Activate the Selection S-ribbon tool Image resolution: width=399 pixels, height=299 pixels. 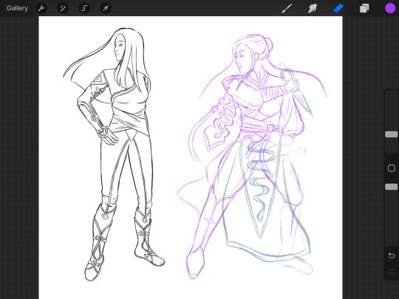click(84, 8)
